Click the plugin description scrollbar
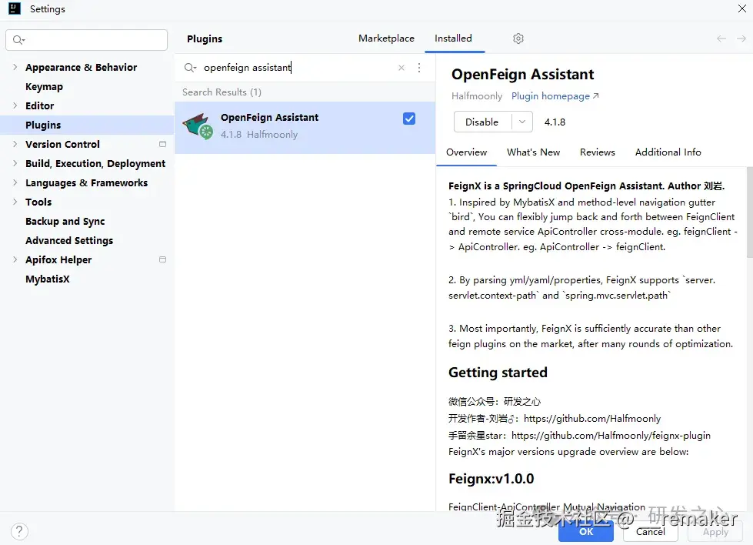Viewport: 753px width, 545px height. click(x=750, y=212)
